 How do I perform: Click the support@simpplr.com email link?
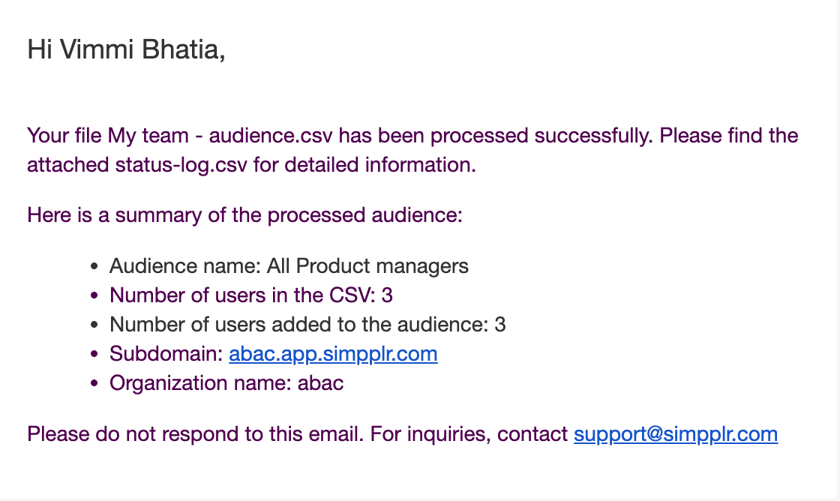(675, 434)
